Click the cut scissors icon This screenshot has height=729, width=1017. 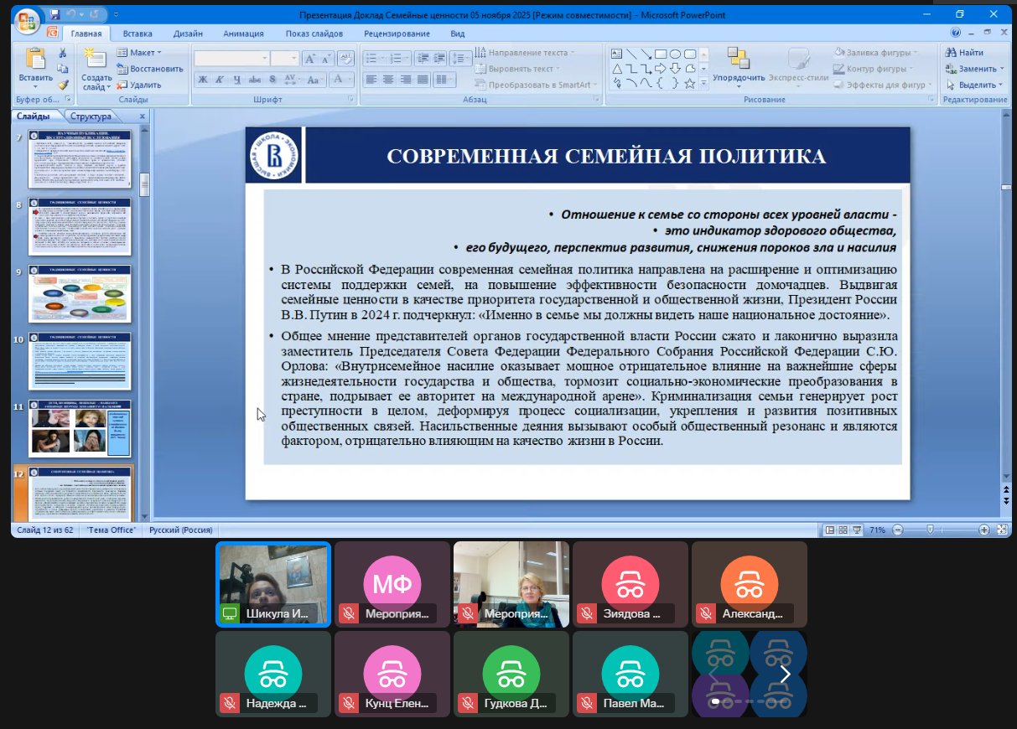click(x=63, y=53)
